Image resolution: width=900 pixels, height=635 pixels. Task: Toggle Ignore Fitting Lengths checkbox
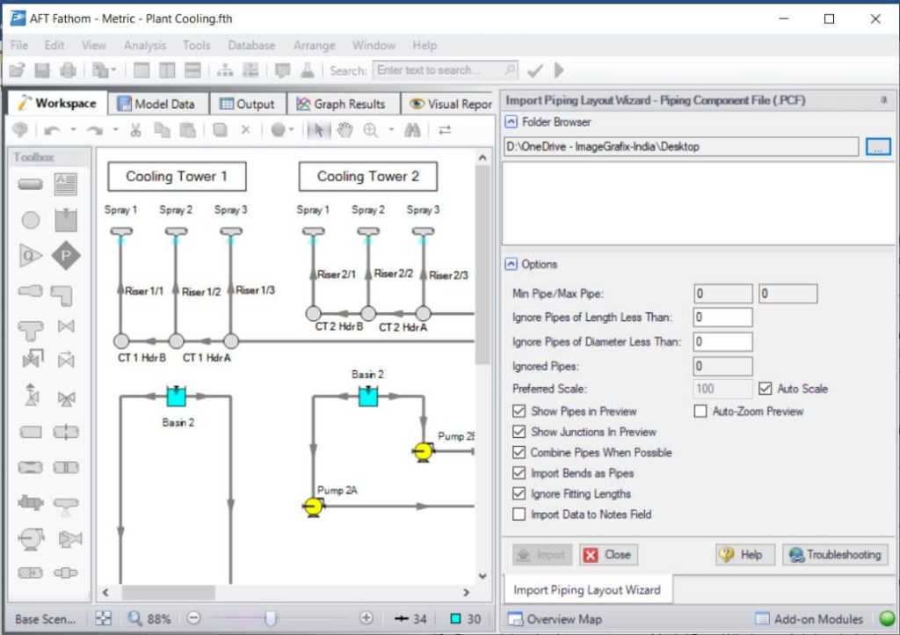(x=519, y=493)
